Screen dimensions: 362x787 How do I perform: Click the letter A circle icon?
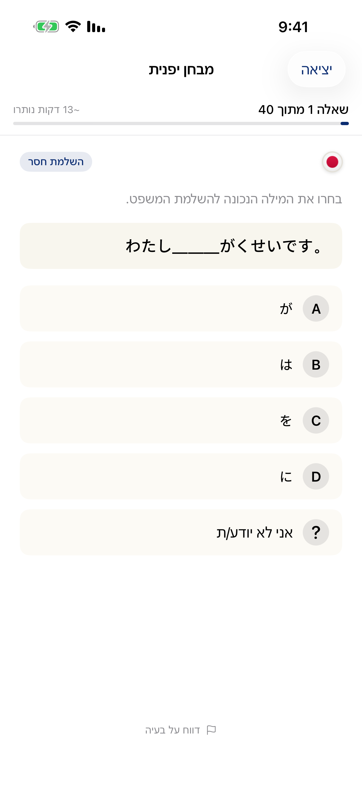pyautogui.click(x=316, y=308)
